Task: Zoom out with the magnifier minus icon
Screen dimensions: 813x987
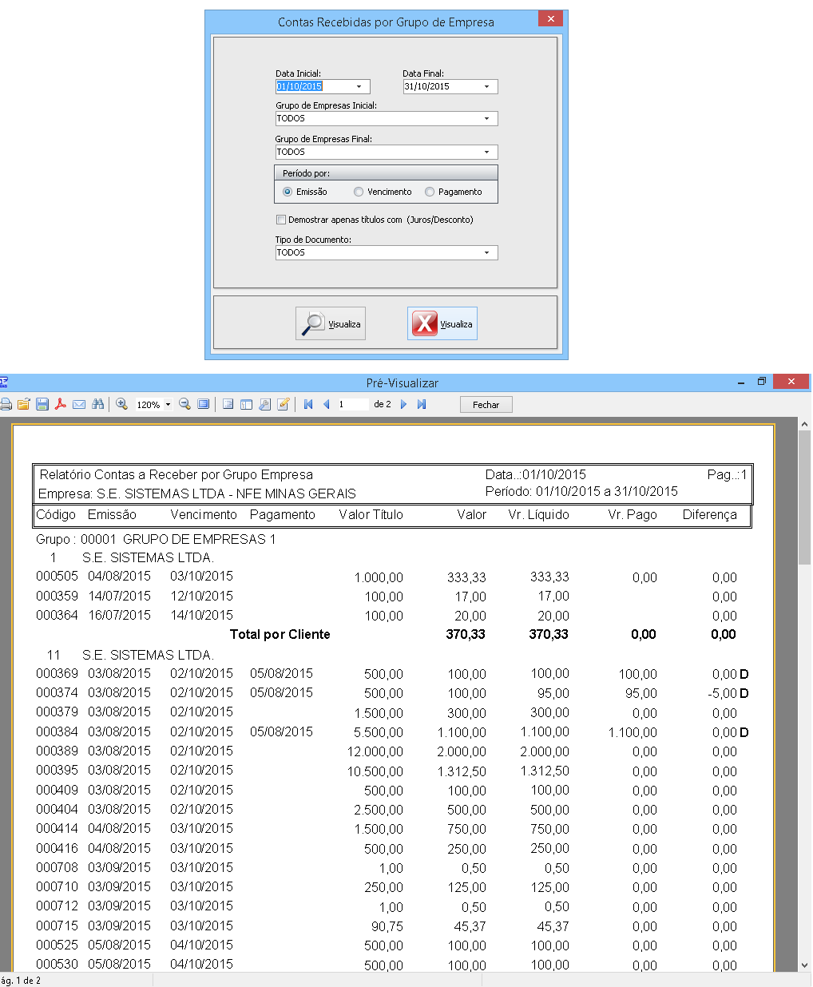Action: pyautogui.click(x=184, y=405)
